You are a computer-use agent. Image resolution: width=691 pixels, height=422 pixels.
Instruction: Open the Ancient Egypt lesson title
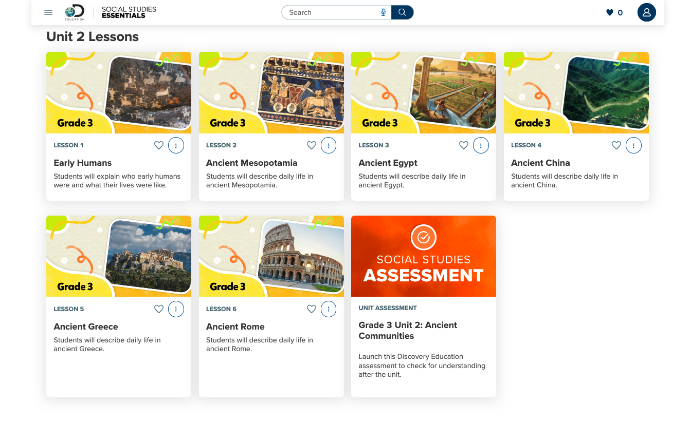tap(388, 163)
